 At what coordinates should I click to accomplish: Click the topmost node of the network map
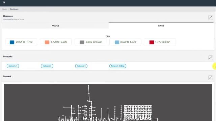point(88,86)
